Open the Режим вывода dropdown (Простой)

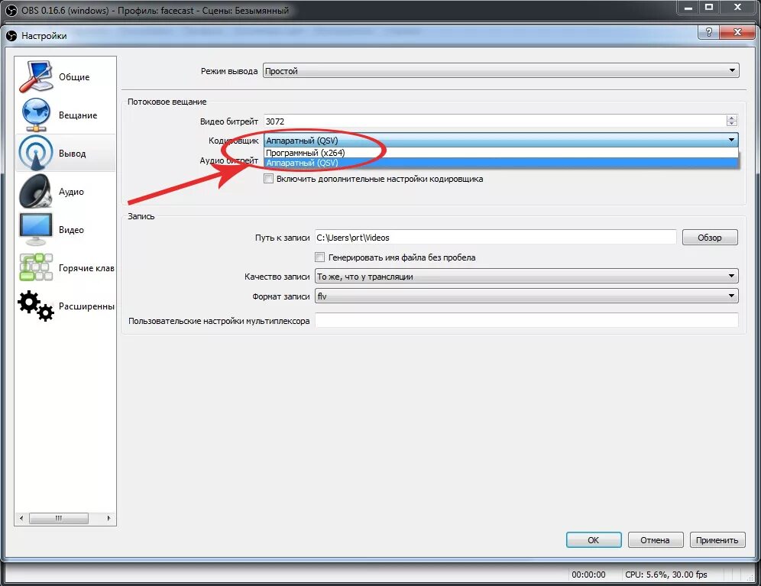click(501, 71)
